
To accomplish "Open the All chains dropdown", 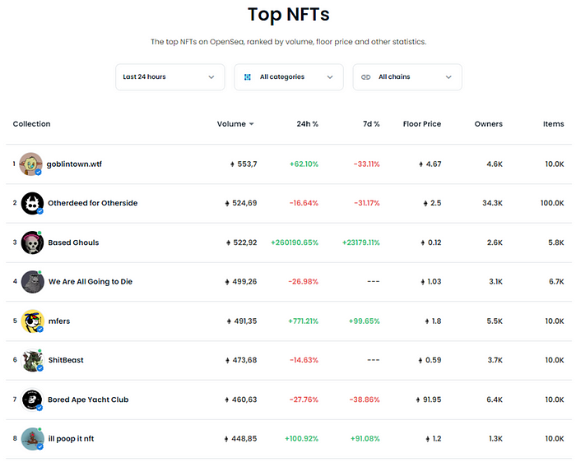I will pos(407,77).
